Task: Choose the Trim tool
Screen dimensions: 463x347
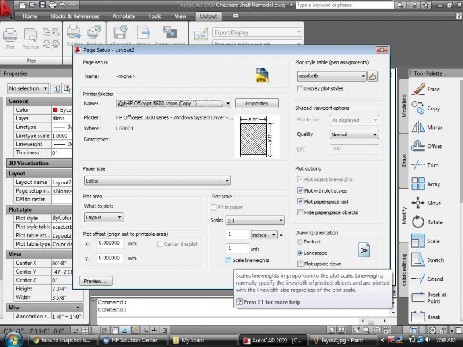Action: (x=418, y=165)
